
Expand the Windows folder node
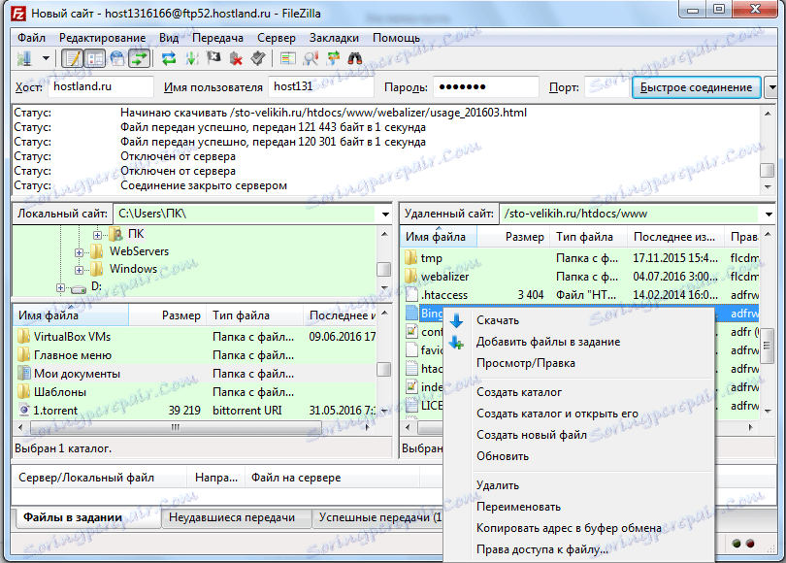(79, 270)
